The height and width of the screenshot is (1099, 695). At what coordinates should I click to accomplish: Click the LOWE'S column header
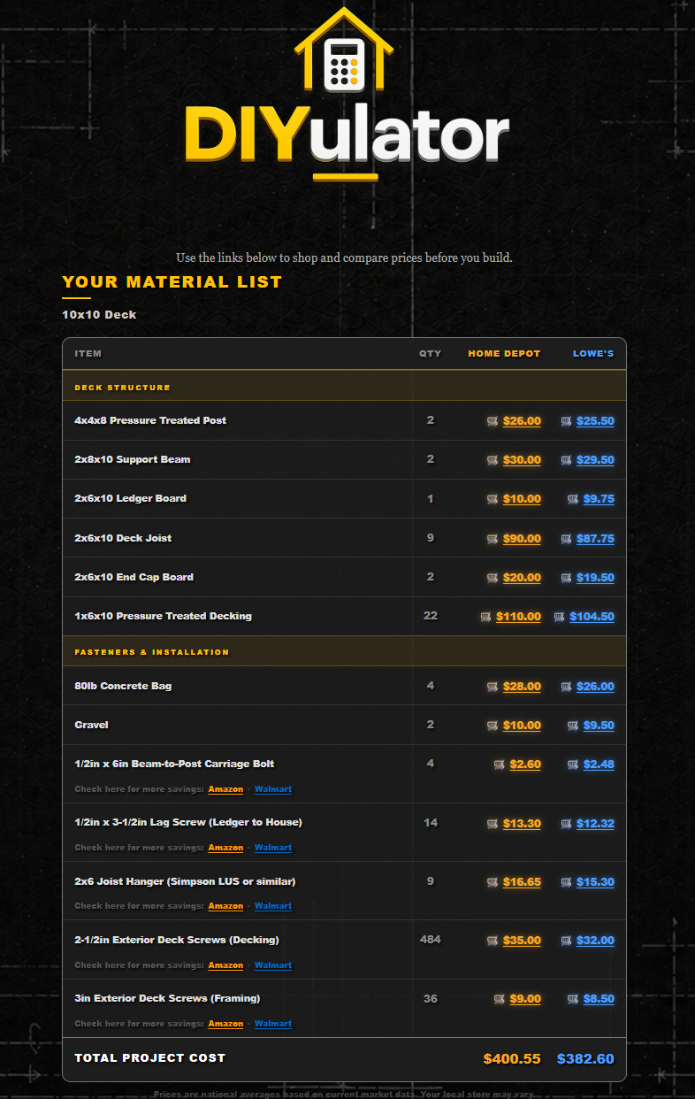(593, 354)
